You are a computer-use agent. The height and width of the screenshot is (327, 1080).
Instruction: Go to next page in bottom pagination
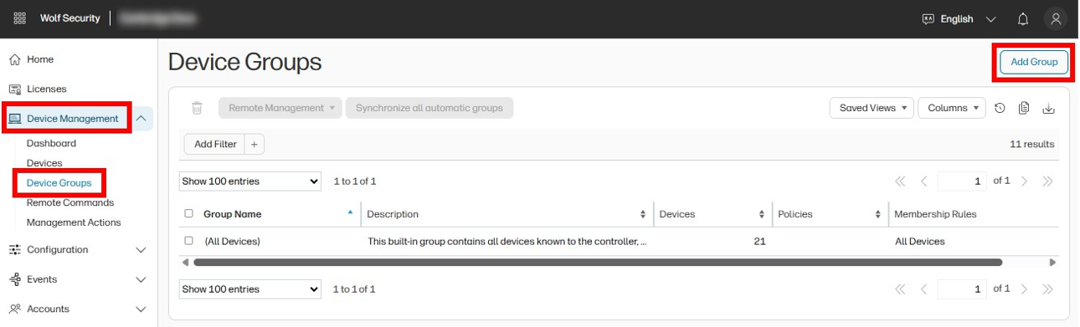coord(1025,289)
